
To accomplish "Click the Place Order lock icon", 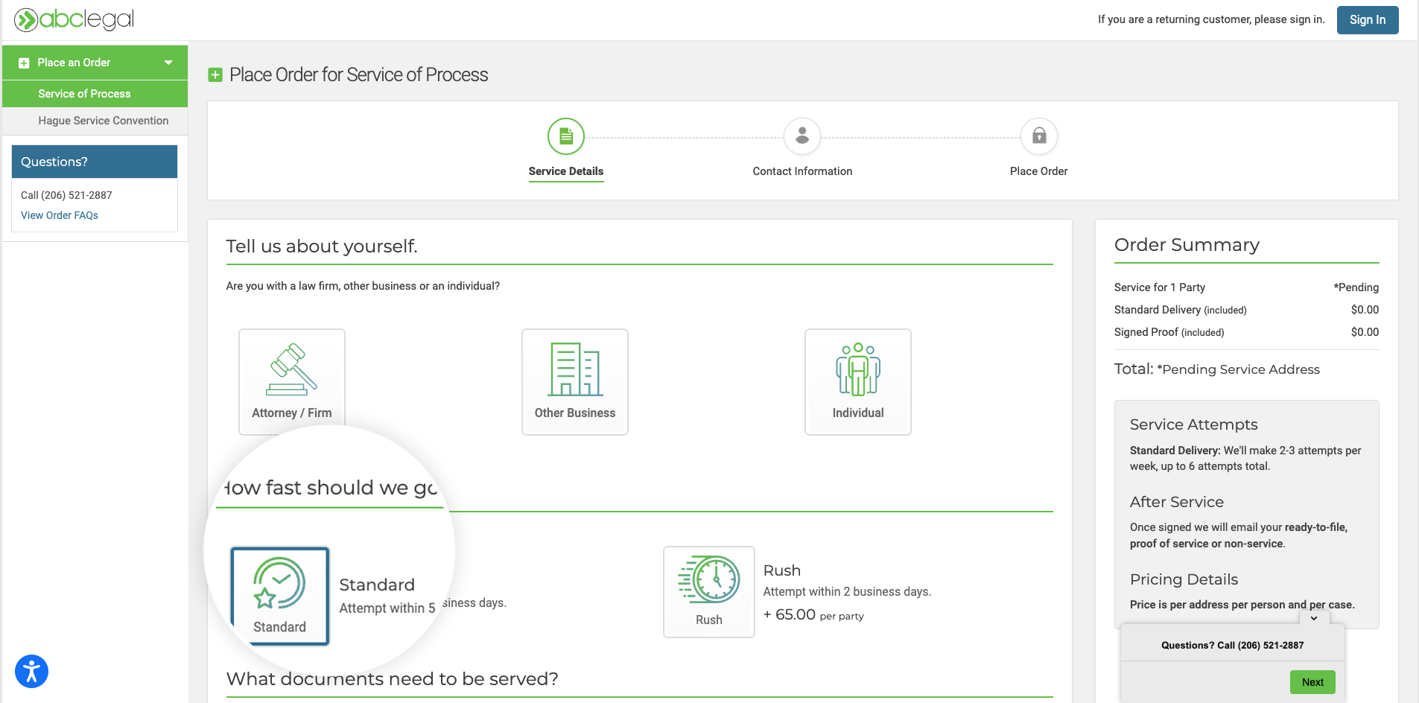I will pos(1038,136).
